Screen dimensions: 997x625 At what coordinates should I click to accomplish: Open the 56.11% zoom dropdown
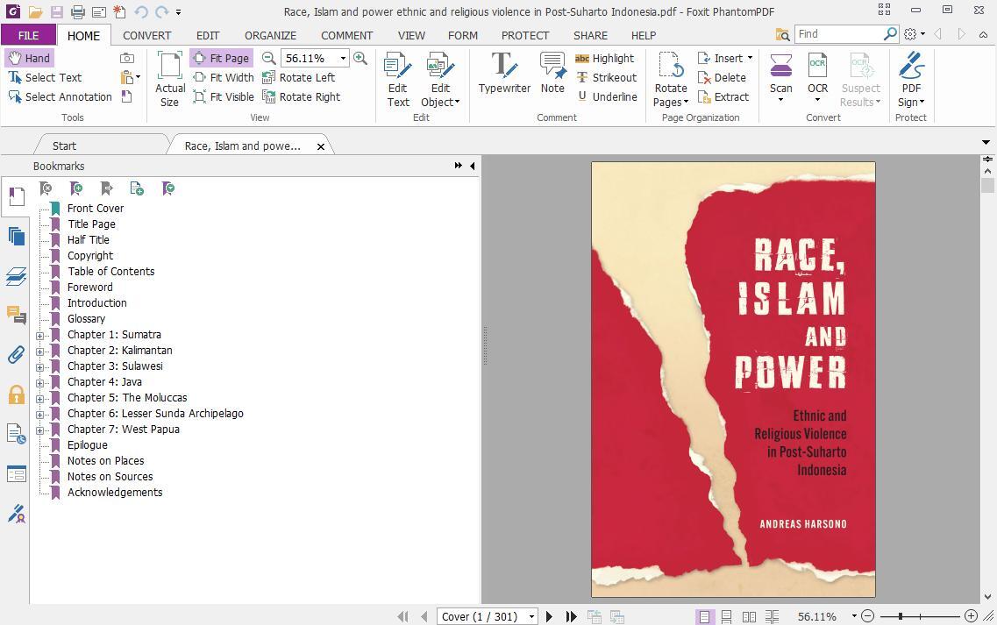343,58
